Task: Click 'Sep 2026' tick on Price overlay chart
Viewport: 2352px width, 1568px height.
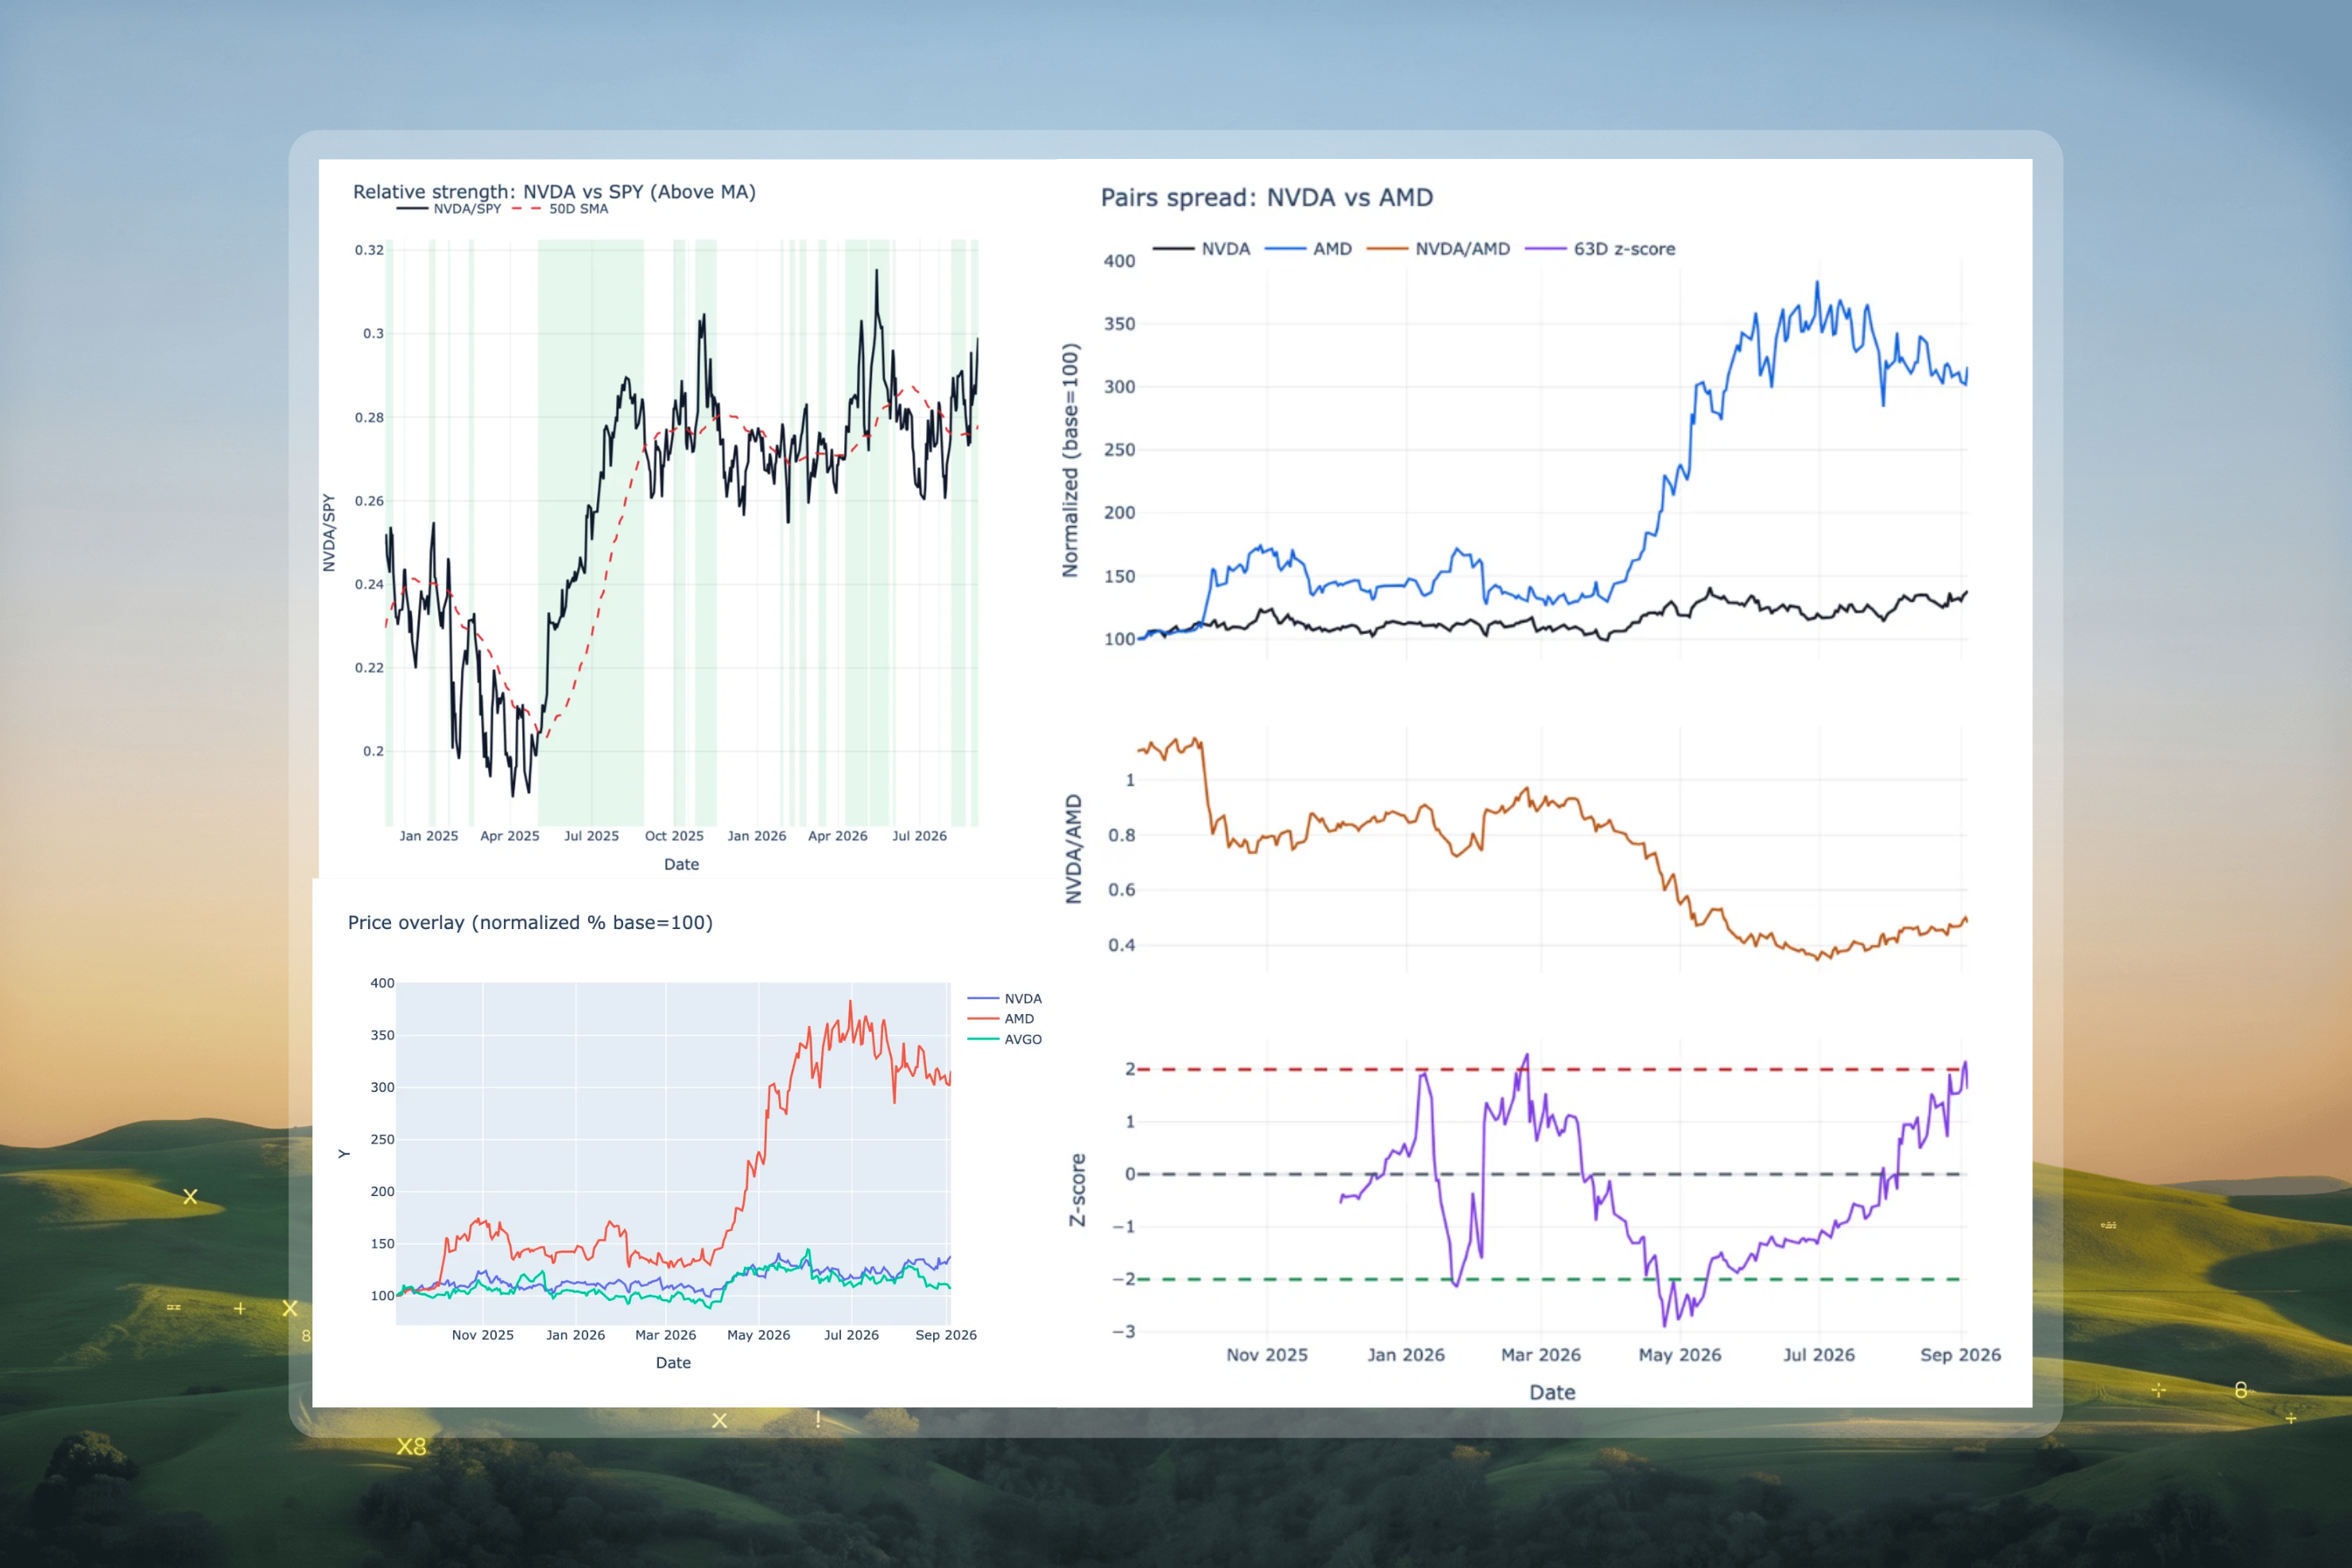Action: [x=946, y=1335]
